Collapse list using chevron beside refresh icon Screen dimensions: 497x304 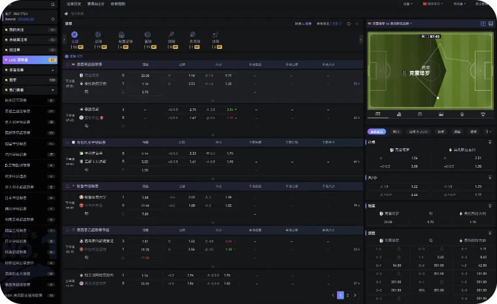357,23
